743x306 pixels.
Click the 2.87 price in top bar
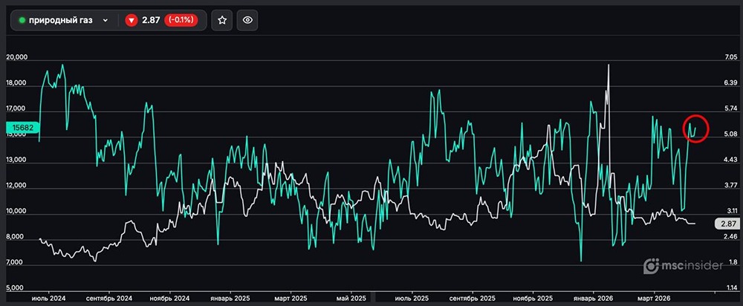[151, 21]
